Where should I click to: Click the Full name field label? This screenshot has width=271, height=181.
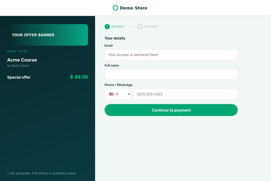(112, 65)
